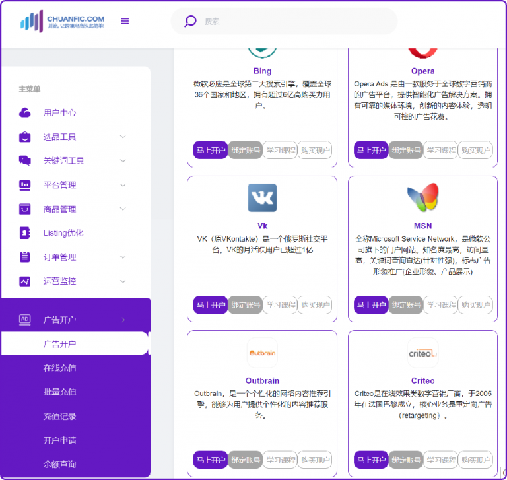This screenshot has width=507, height=480.
Task: Click the 平台管理 icon
Action: [25, 185]
